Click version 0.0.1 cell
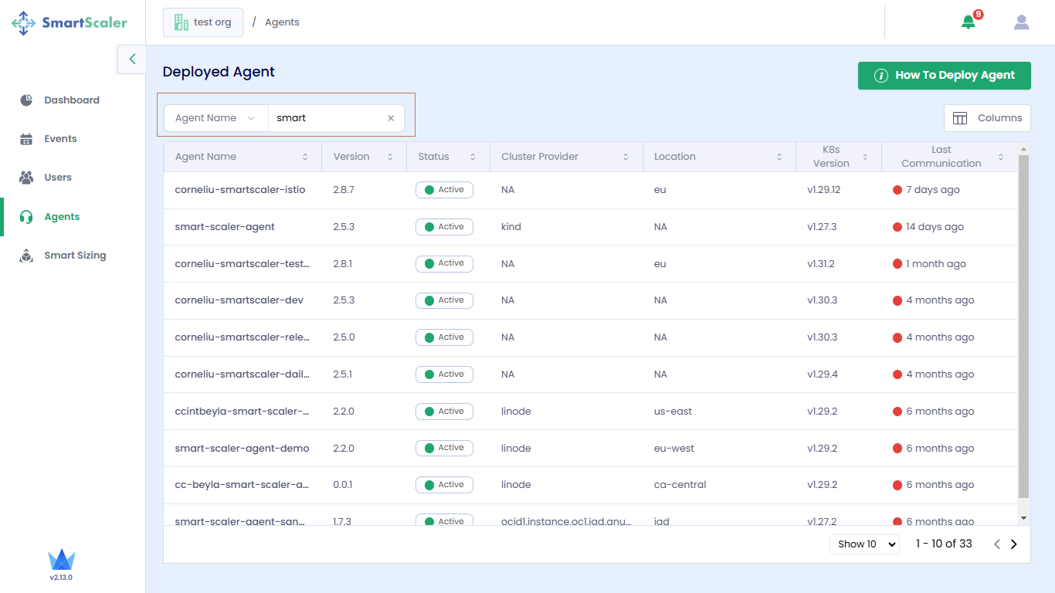Image resolution: width=1055 pixels, height=593 pixels. pyautogui.click(x=343, y=485)
